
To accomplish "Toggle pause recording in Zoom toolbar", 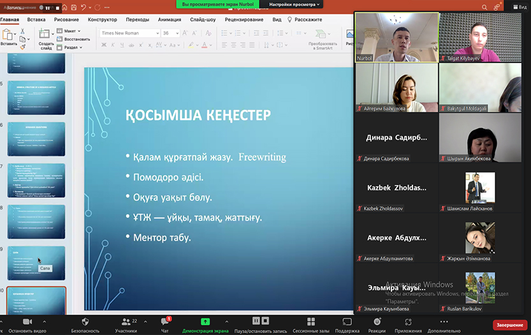I will pos(256,322).
